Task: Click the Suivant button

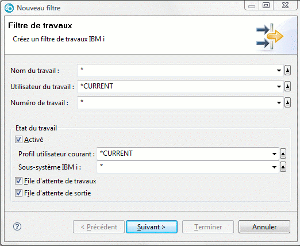Action: (152, 227)
